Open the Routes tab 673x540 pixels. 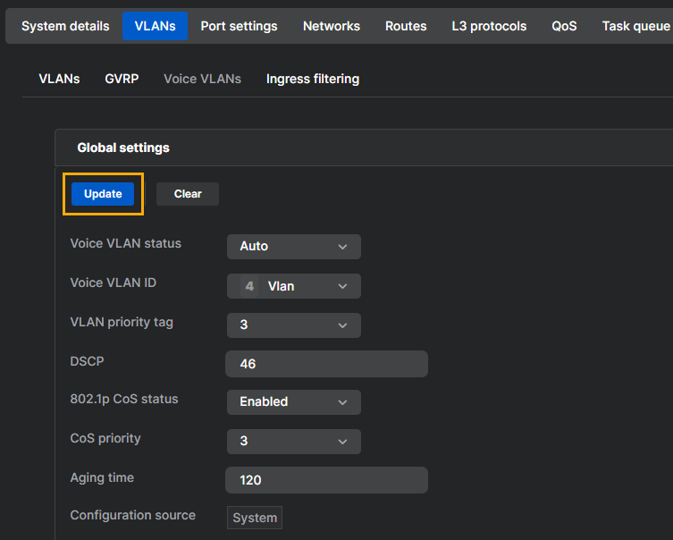coord(406,26)
